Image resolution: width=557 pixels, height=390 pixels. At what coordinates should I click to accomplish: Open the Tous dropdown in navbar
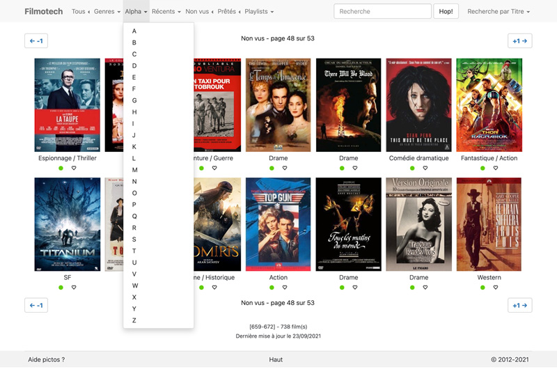[x=80, y=11]
